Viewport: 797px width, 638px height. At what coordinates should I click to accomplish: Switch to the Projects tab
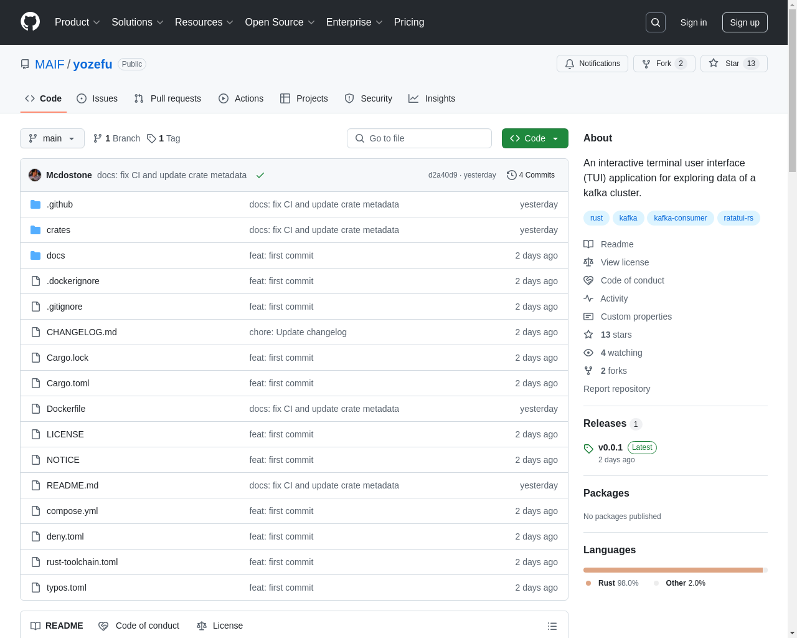coord(304,98)
